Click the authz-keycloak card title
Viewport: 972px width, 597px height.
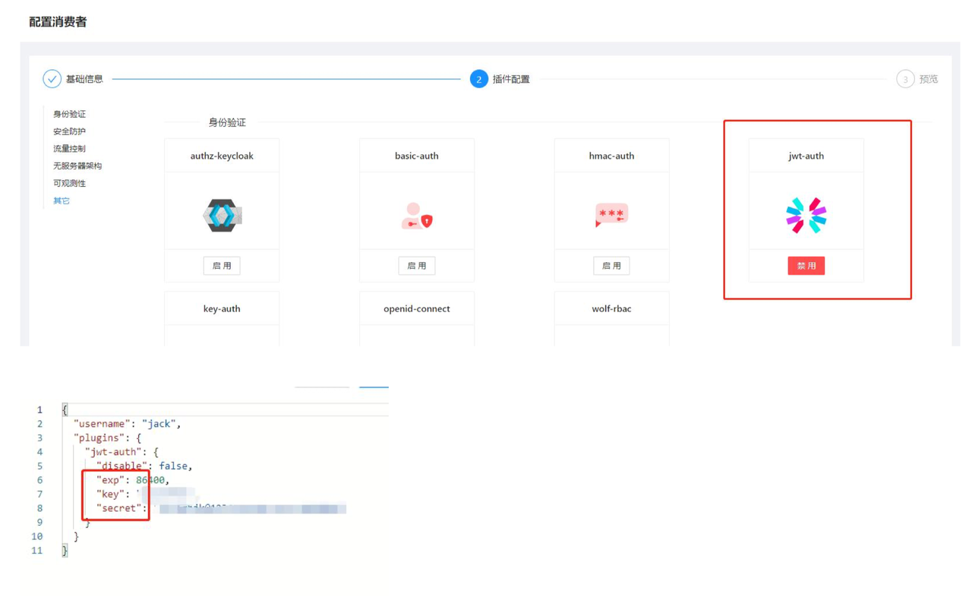[x=222, y=156]
